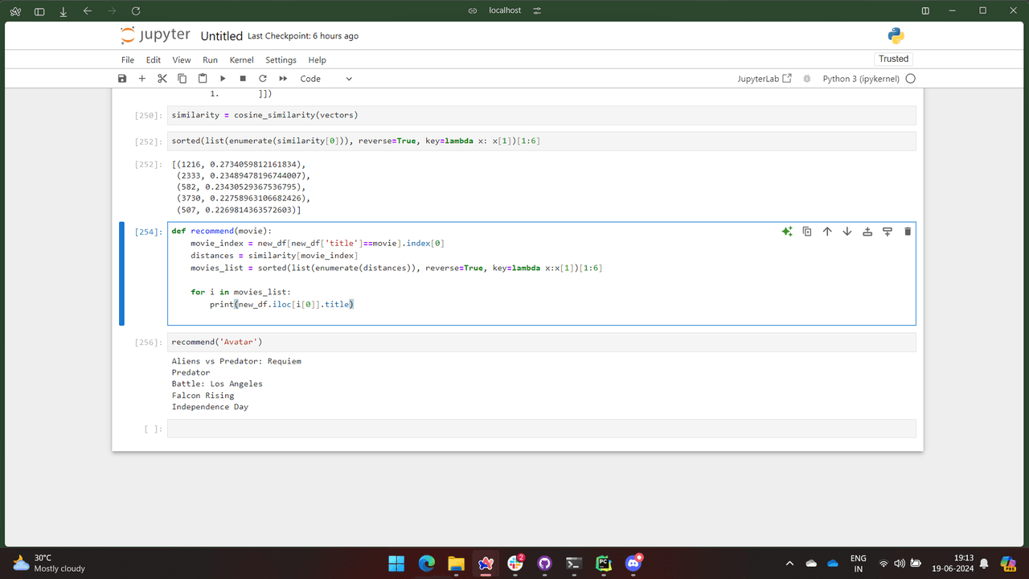This screenshot has height=579, width=1029.
Task: Delete the active cell with the trash icon
Action: pos(908,232)
